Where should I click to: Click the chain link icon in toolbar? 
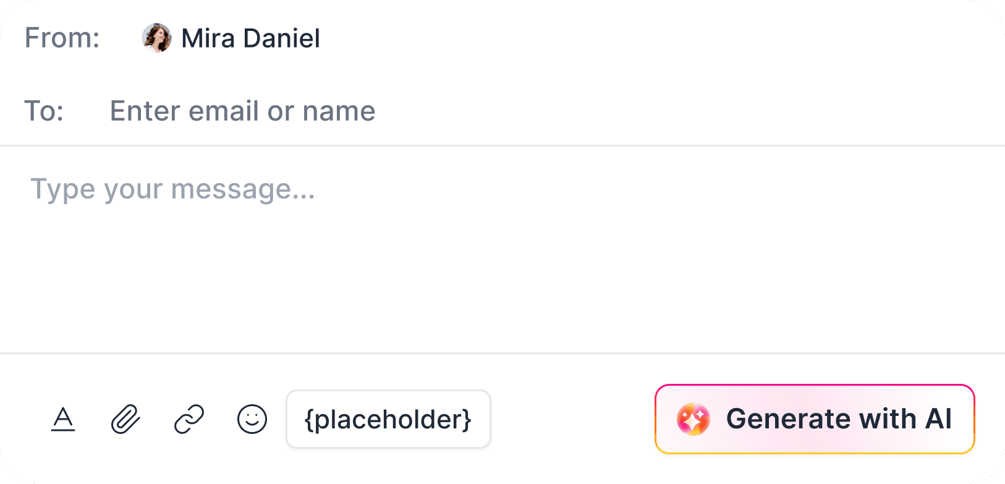189,419
